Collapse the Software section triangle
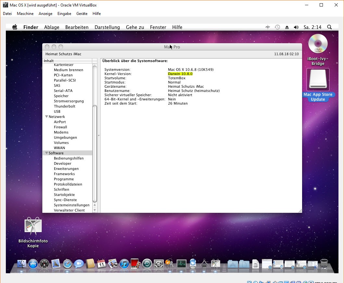 tap(46, 153)
